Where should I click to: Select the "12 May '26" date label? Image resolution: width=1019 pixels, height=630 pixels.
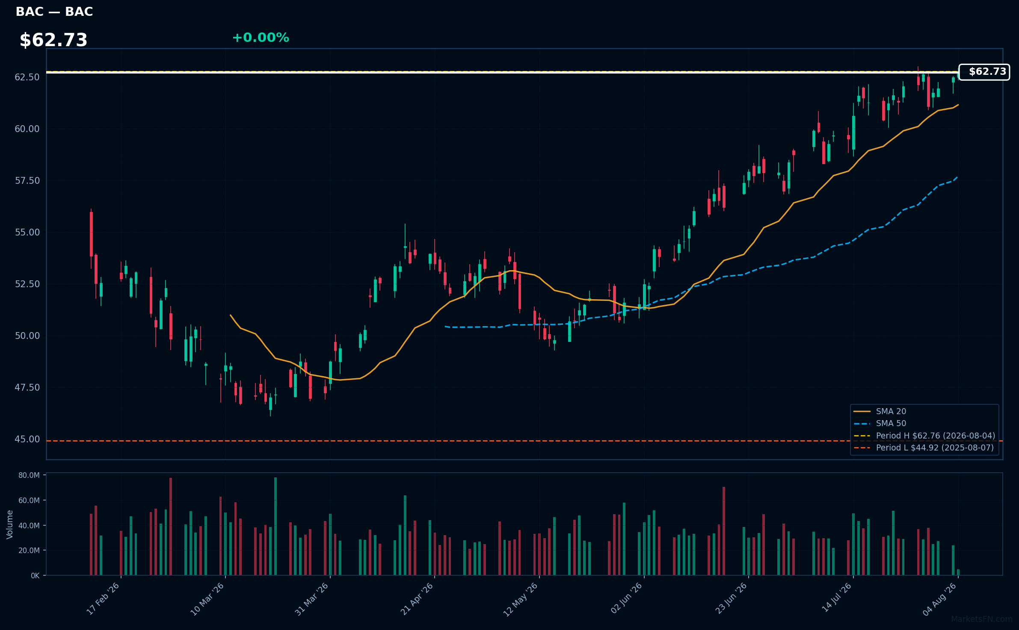tap(520, 600)
